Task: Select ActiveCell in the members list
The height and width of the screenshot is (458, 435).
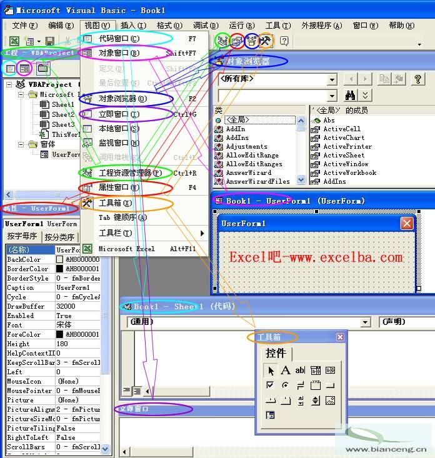Action: point(341,129)
